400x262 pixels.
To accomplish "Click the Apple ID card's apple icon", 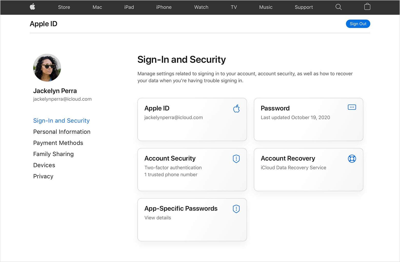I will (236, 109).
